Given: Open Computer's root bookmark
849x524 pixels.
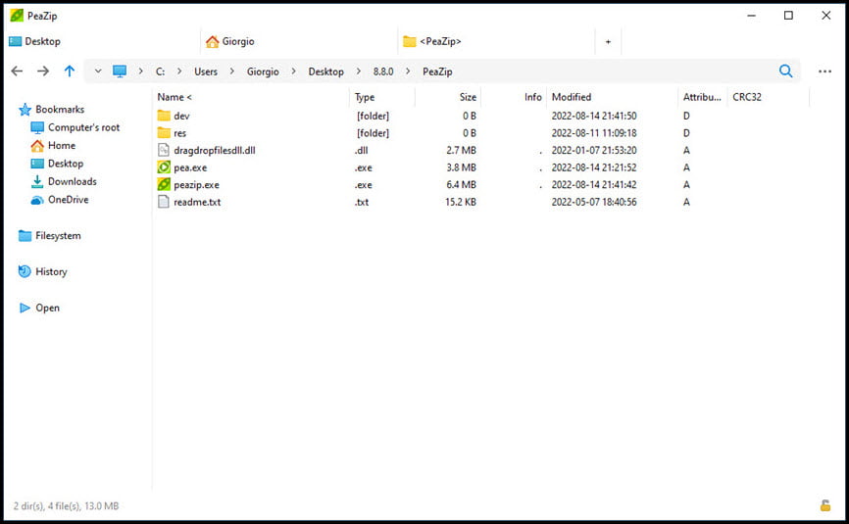Looking at the screenshot, I should pyautogui.click(x=83, y=127).
